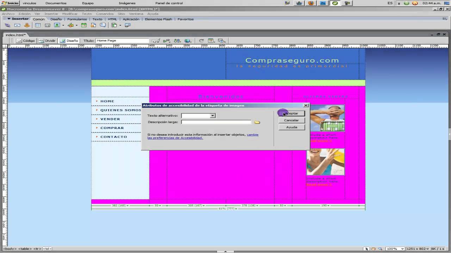
Task: Select the <table> tag in tag selector
Action: (x=25, y=249)
